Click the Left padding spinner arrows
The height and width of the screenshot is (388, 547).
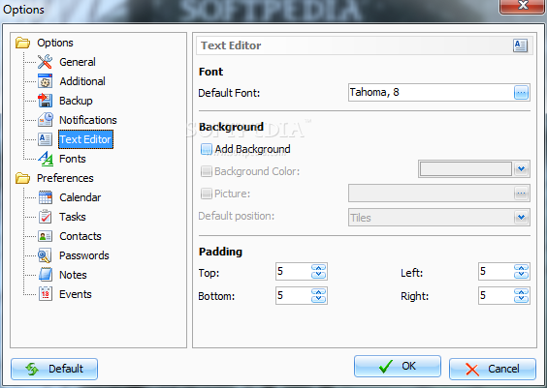click(x=521, y=272)
